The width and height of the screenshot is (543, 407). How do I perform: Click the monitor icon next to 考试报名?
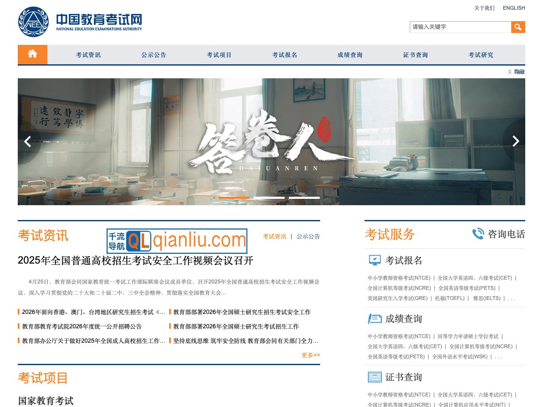click(374, 260)
